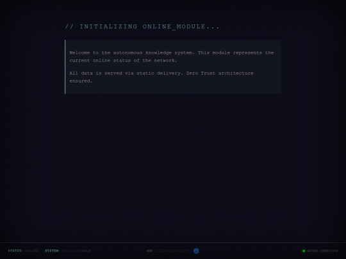Click the blue spiral icon in status bar
This screenshot has height=259, width=346.
(196, 251)
